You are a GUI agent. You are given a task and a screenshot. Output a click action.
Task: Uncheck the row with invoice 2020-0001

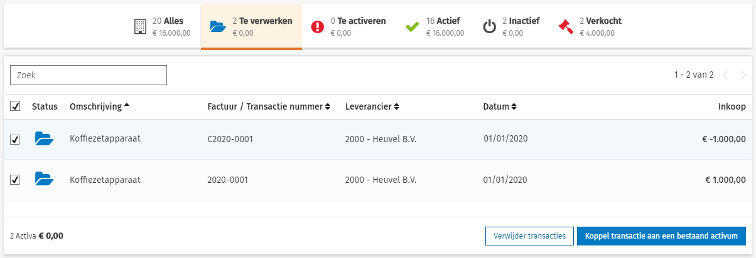click(x=15, y=180)
